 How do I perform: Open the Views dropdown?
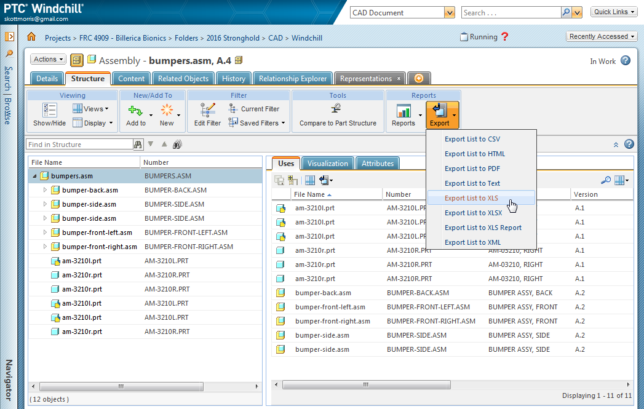point(91,109)
